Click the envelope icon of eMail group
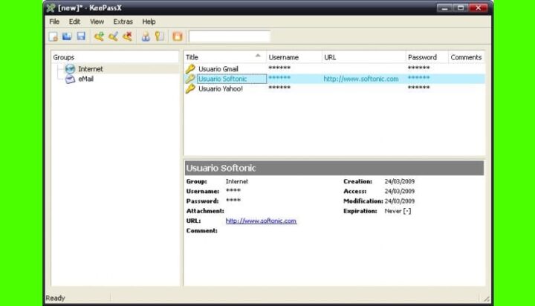 point(70,79)
